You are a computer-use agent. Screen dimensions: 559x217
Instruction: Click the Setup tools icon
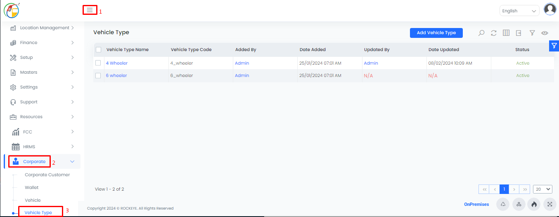pyautogui.click(x=13, y=58)
